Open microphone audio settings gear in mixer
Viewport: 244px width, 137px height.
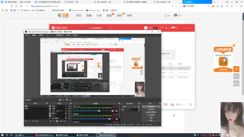tap(117, 111)
